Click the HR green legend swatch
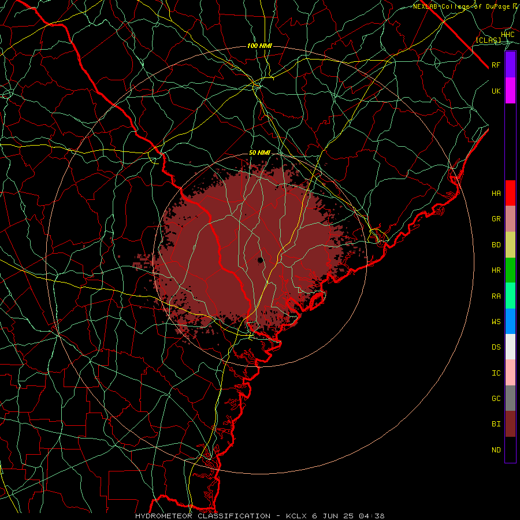This screenshot has height=520, width=520. click(510, 270)
